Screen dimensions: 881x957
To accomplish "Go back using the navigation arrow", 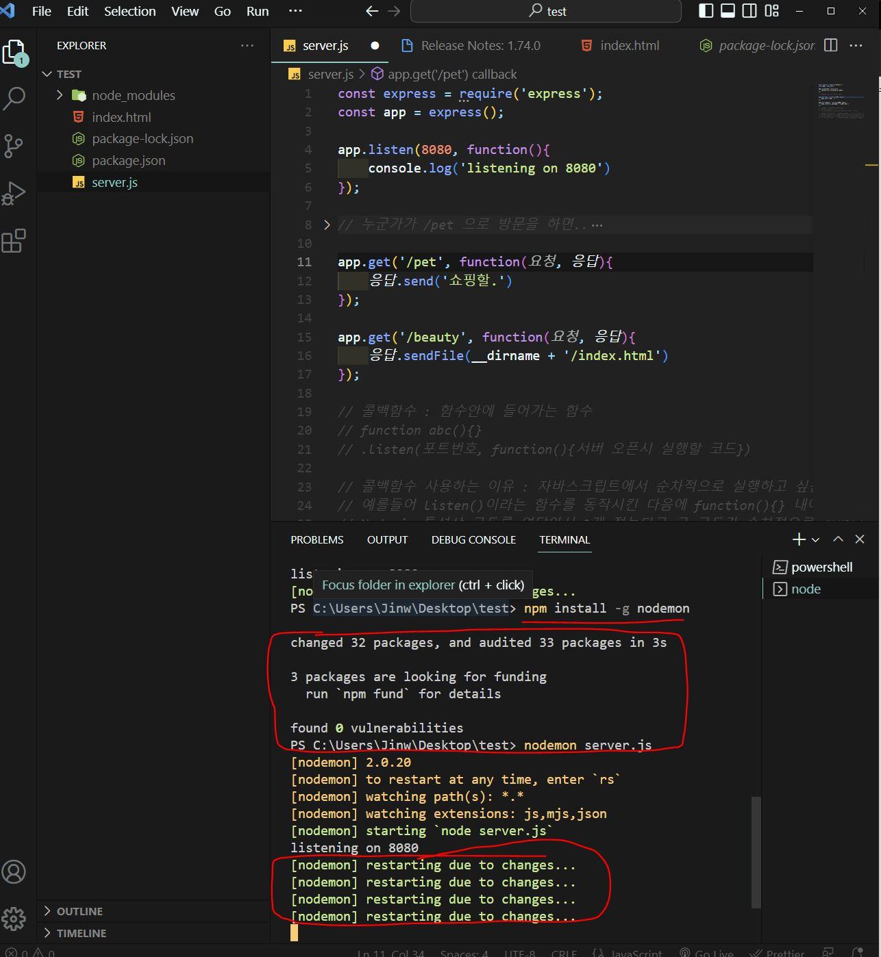I will click(x=372, y=11).
